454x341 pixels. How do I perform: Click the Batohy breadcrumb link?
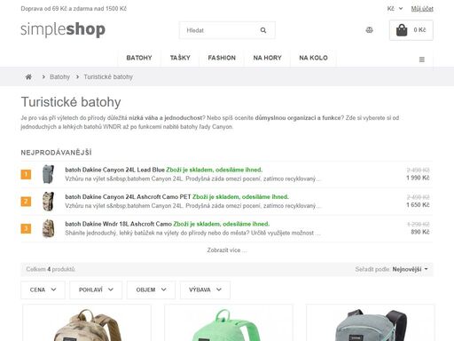59,77
